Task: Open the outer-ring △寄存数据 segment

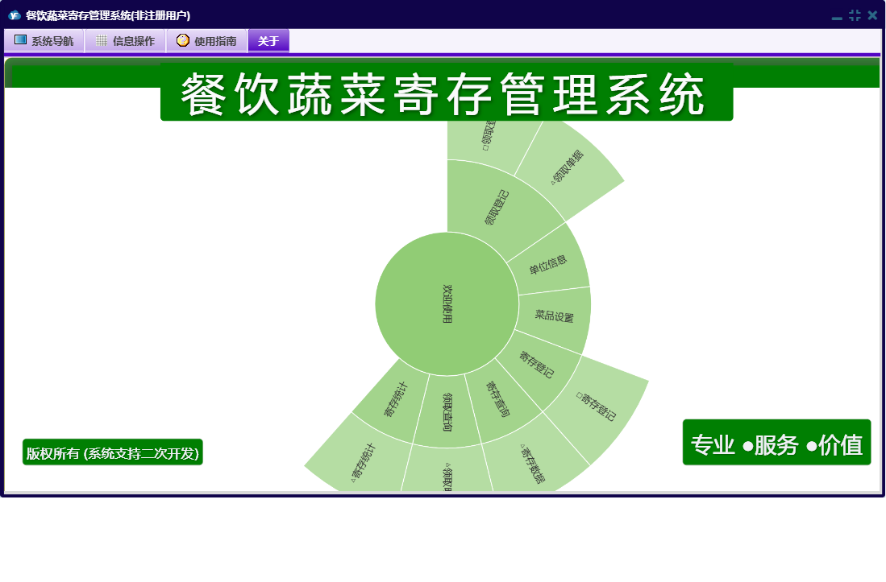Action: click(x=531, y=463)
